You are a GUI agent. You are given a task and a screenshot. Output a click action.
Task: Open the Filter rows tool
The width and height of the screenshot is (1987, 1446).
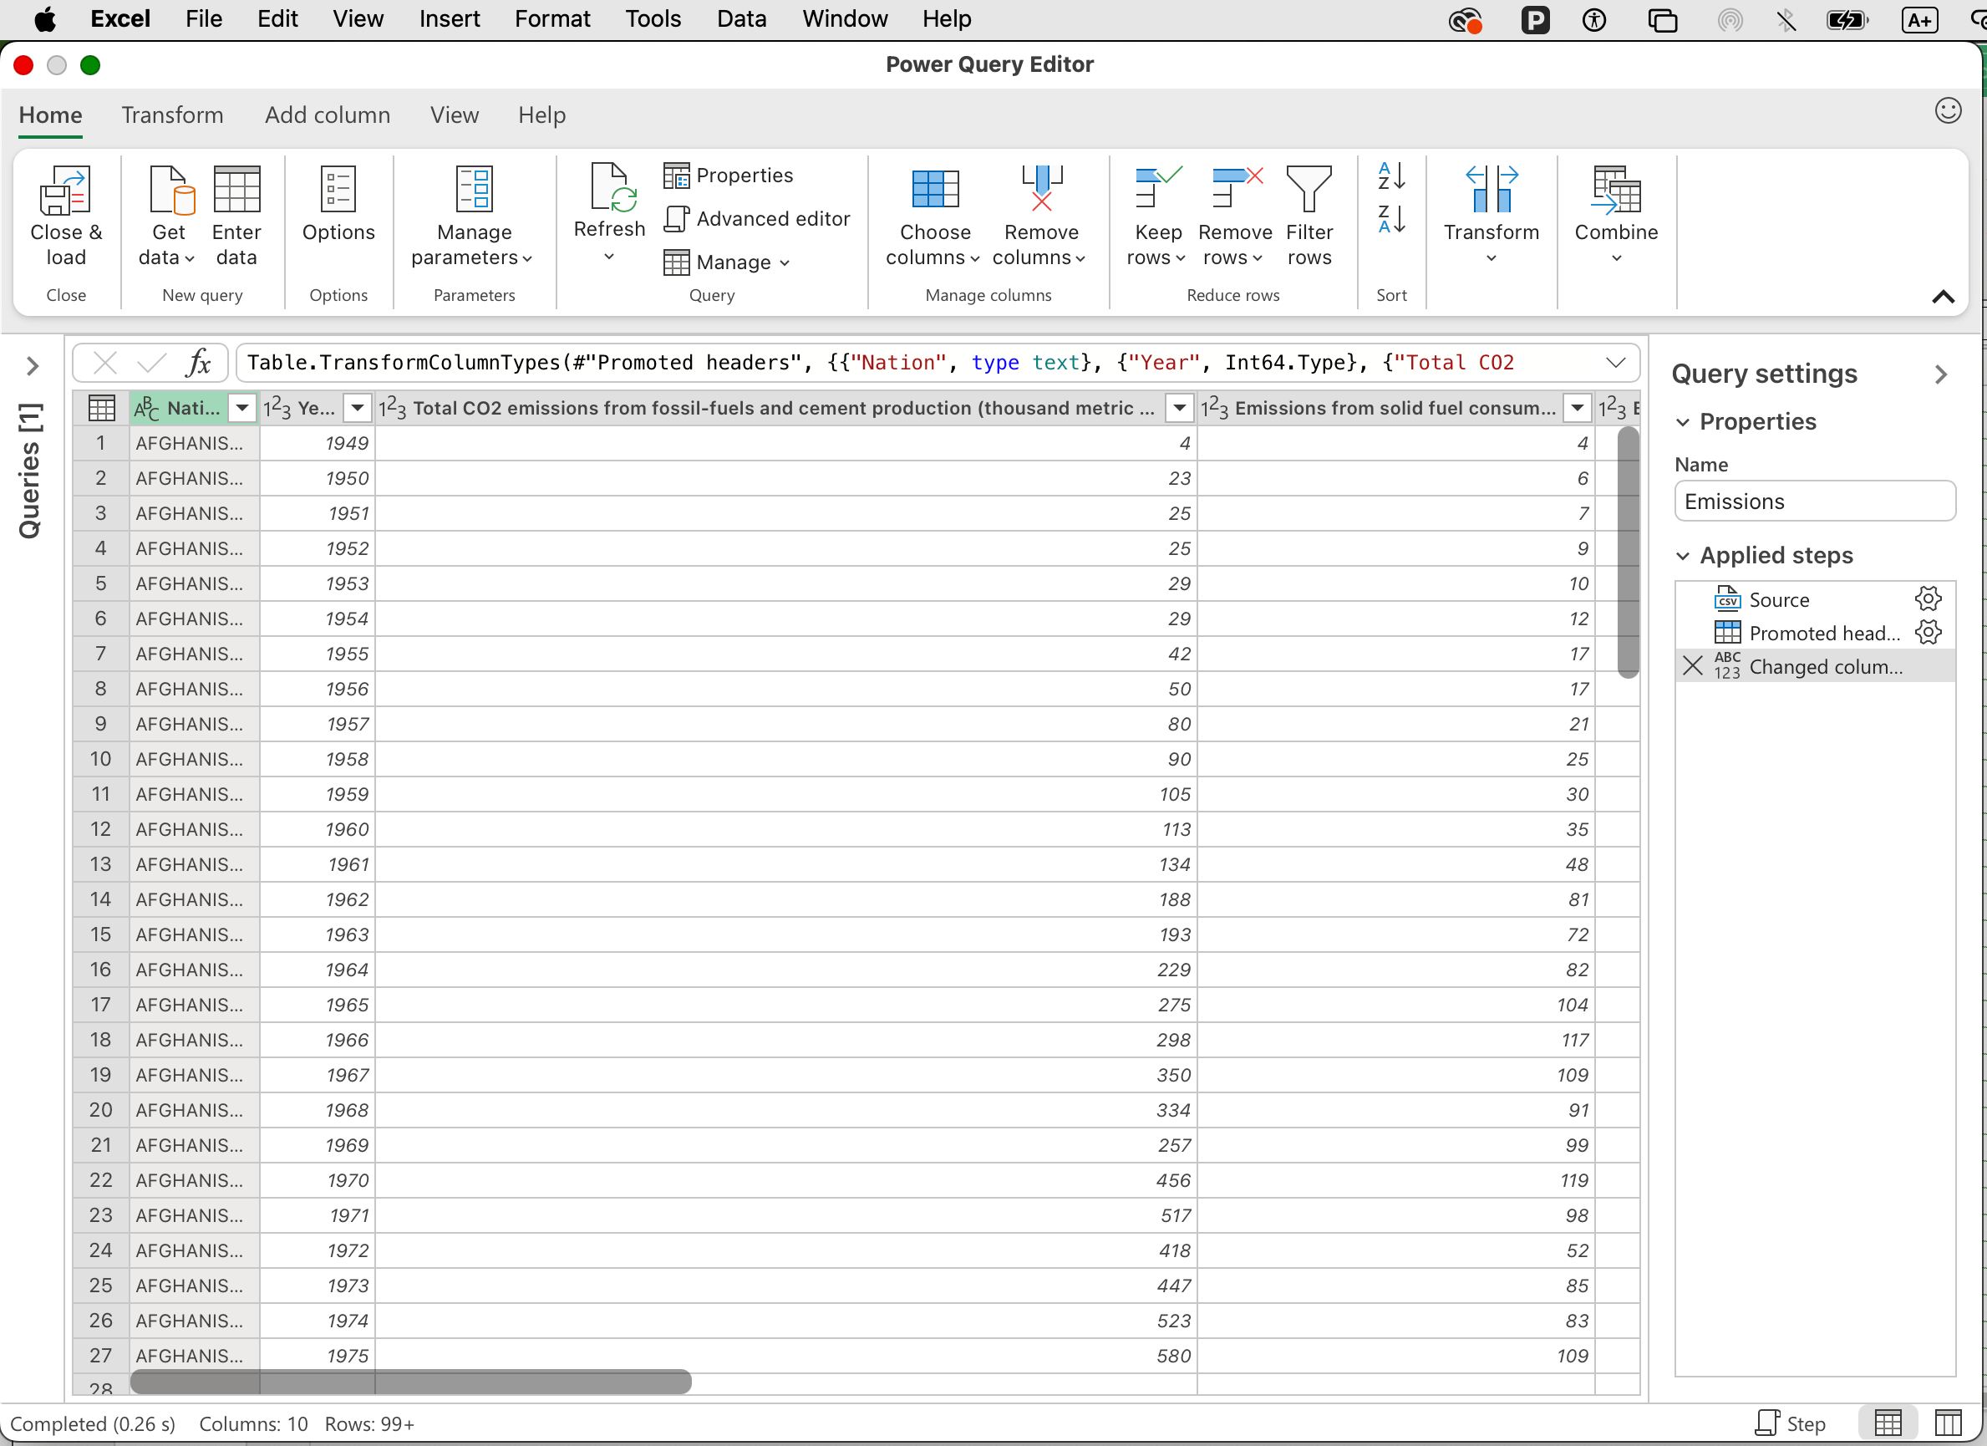tap(1308, 211)
